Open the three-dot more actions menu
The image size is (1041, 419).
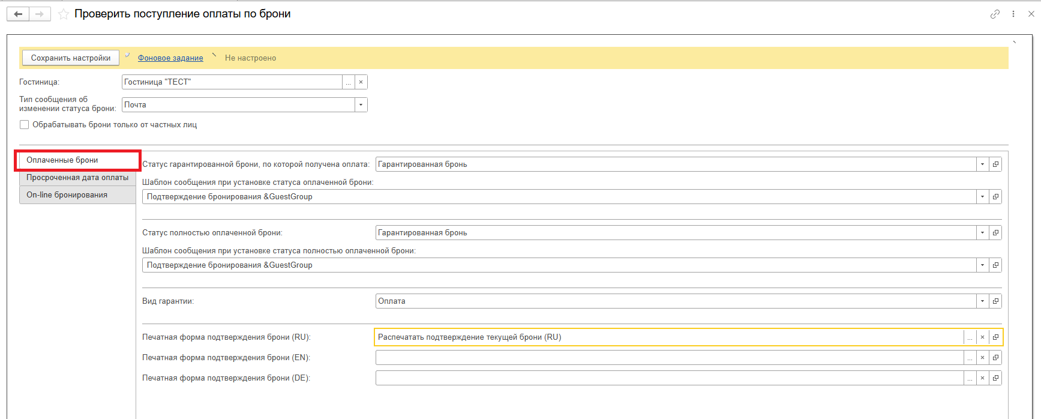1013,14
